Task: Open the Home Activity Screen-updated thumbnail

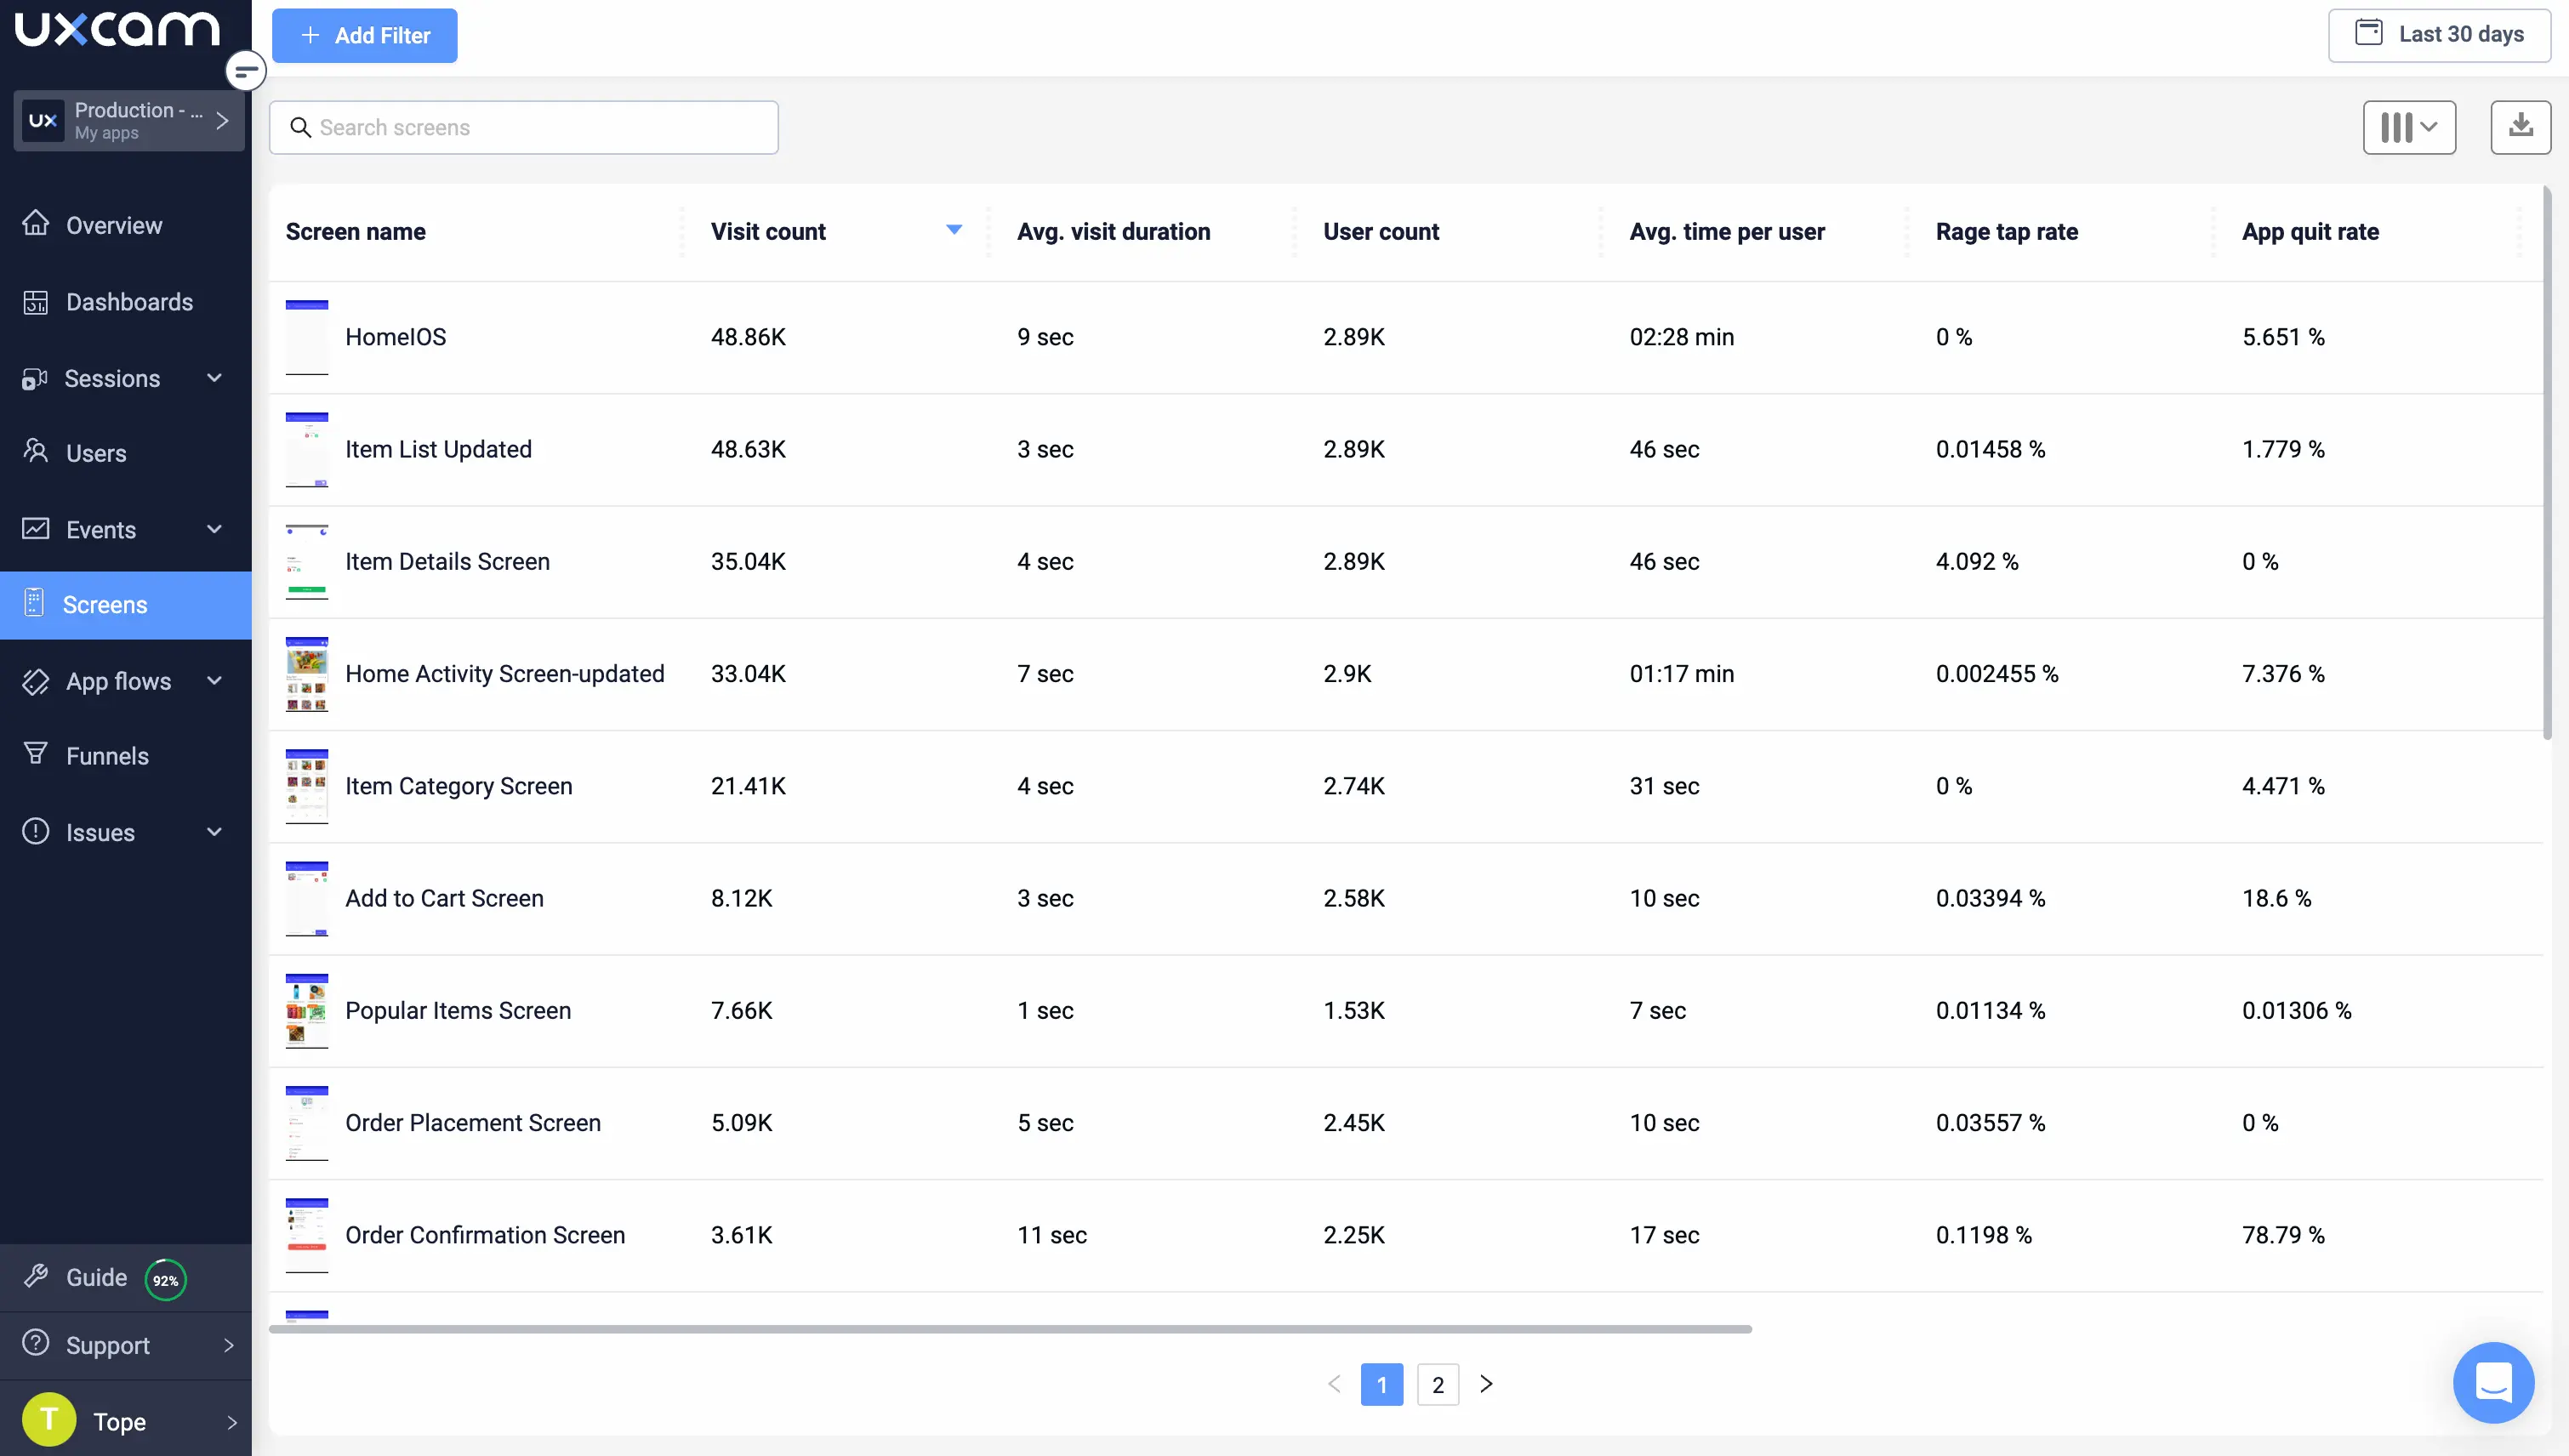Action: pyautogui.click(x=306, y=674)
